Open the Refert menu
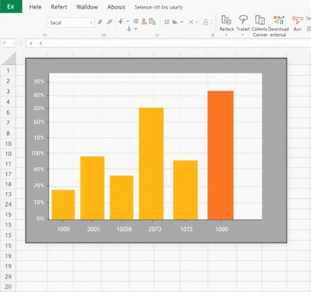The image size is (311, 292). click(x=59, y=7)
